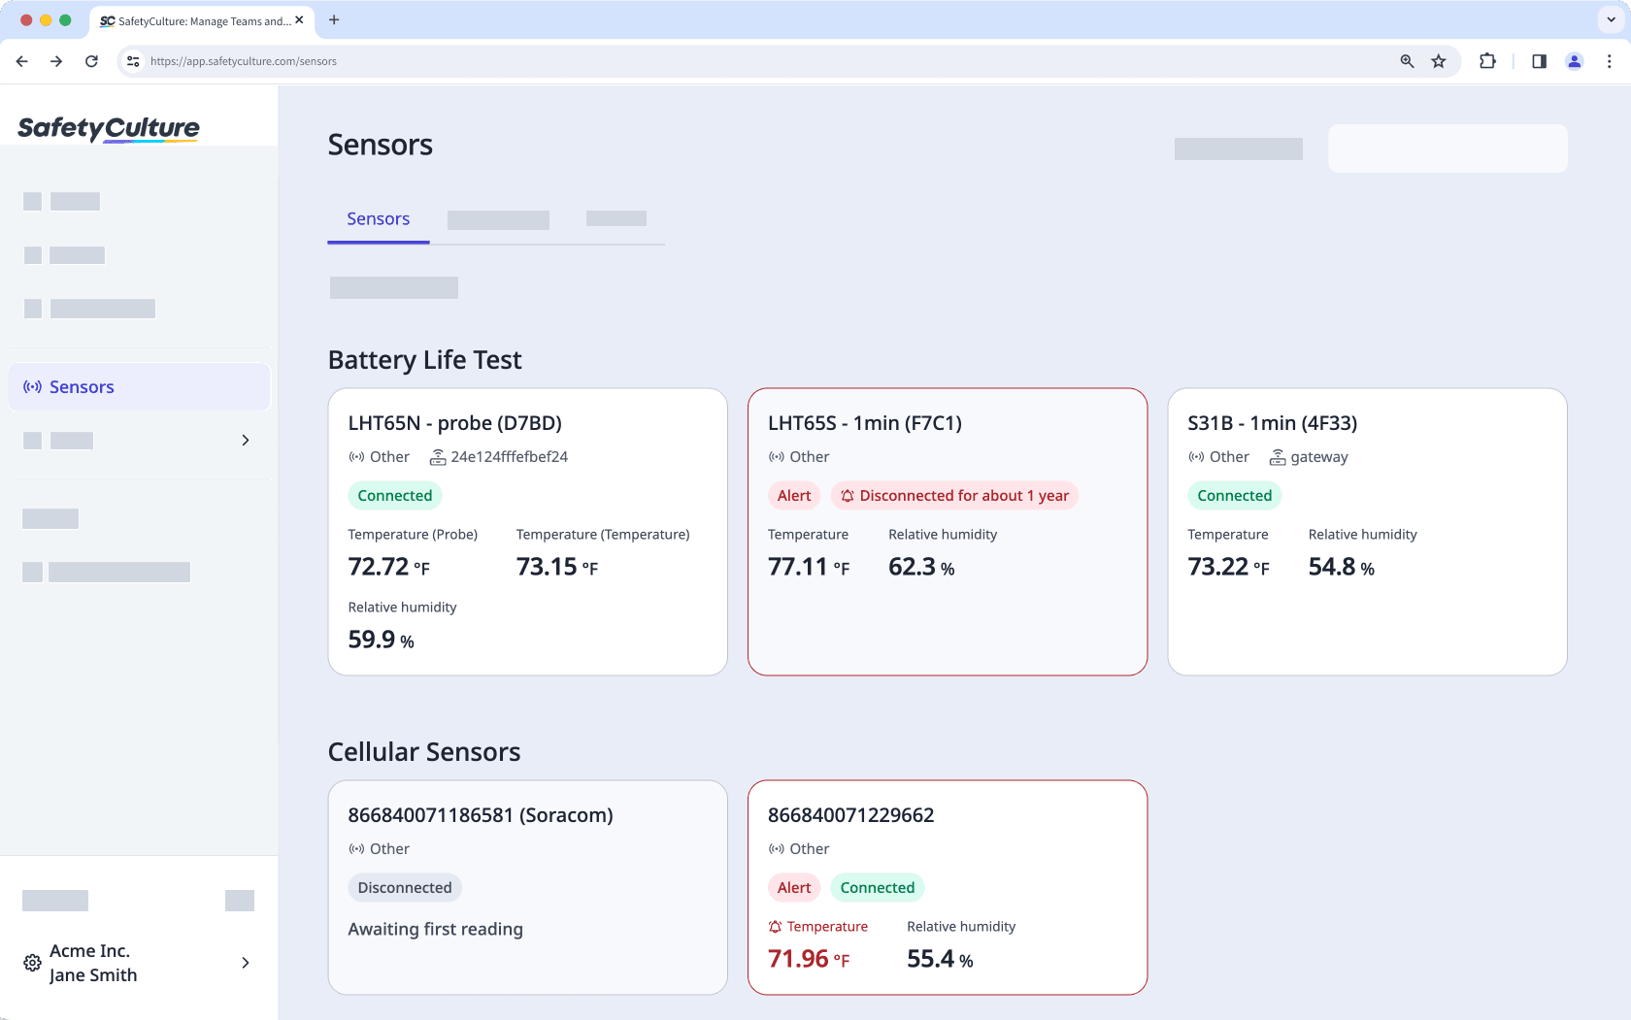The image size is (1631, 1020).
Task: Expand the sidebar item chevron below Sensors
Action: point(245,441)
